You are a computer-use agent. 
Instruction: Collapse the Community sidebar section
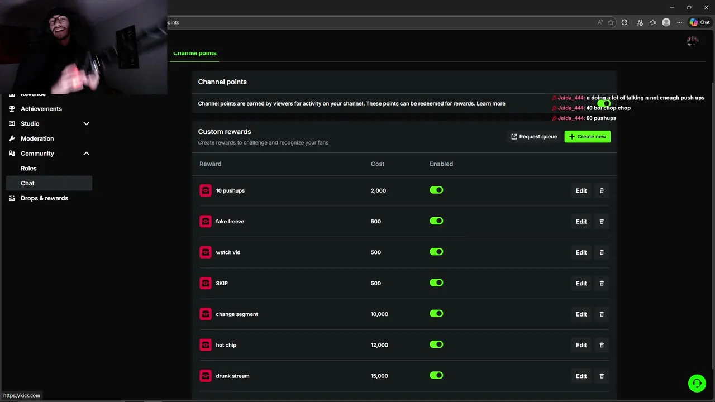pyautogui.click(x=86, y=154)
